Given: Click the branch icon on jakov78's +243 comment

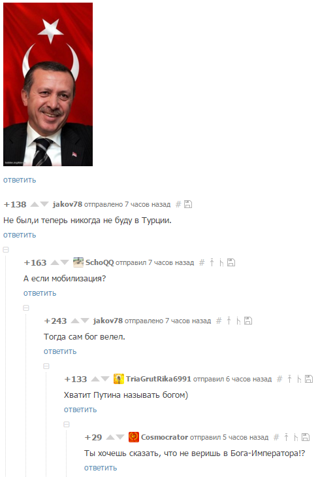Looking at the screenshot, I should click(238, 321).
